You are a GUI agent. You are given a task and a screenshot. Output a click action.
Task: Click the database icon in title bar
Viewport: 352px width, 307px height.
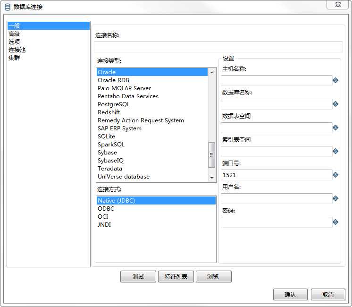pos(8,7)
